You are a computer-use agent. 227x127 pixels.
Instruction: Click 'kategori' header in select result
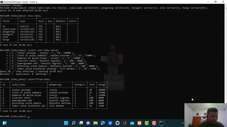tap(80, 85)
